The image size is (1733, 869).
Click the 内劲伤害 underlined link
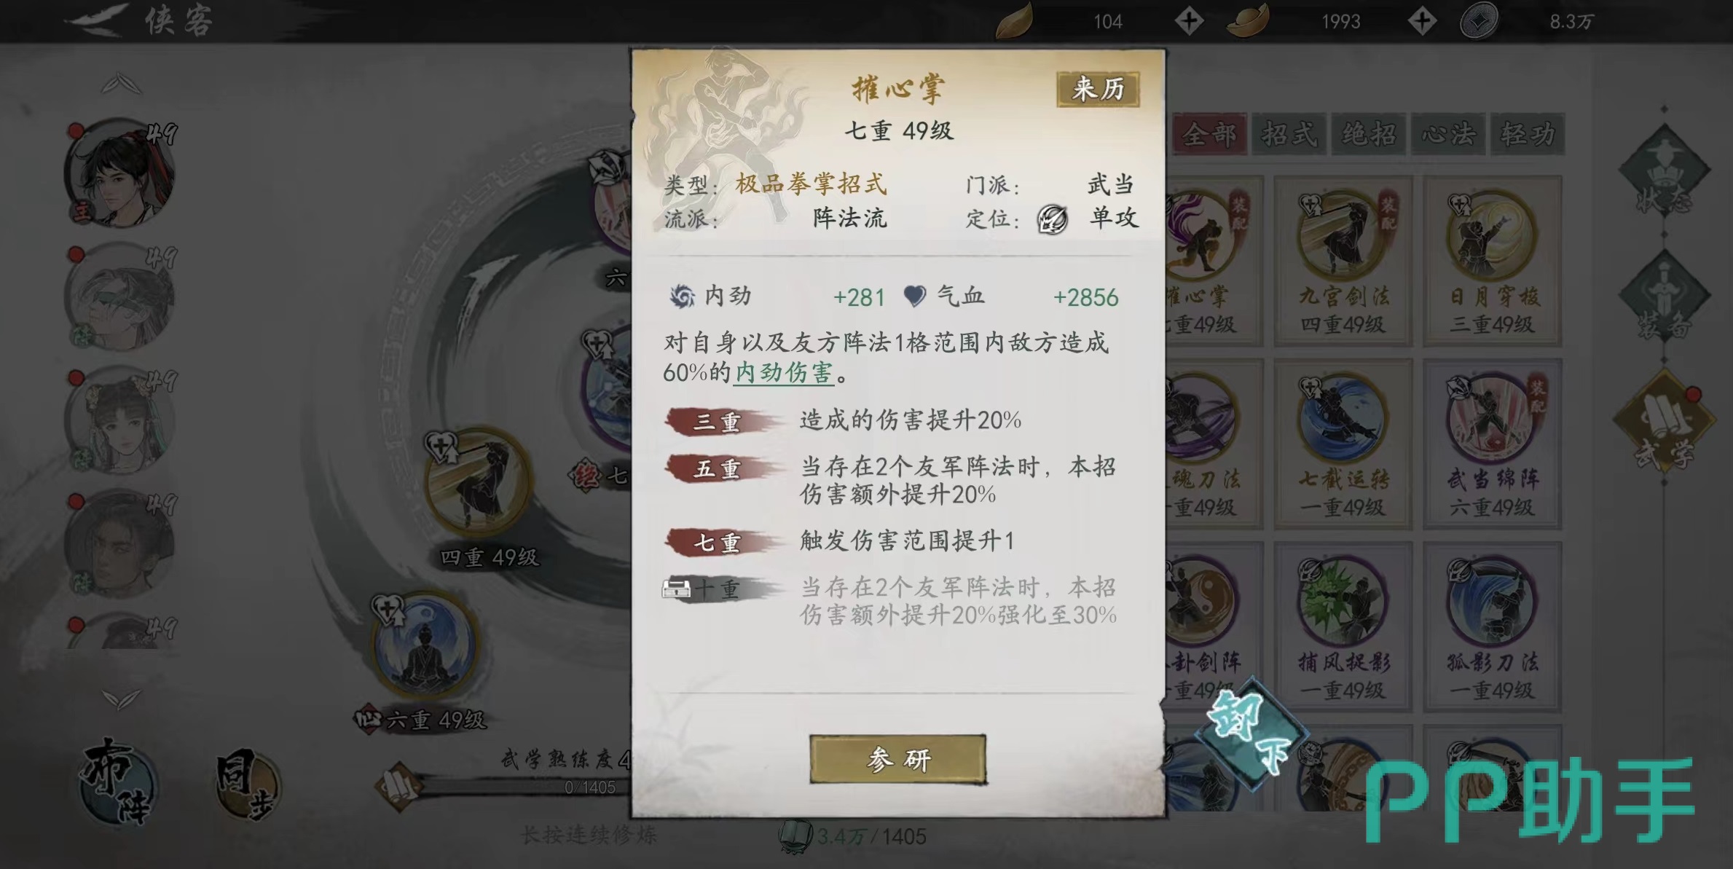coord(784,373)
